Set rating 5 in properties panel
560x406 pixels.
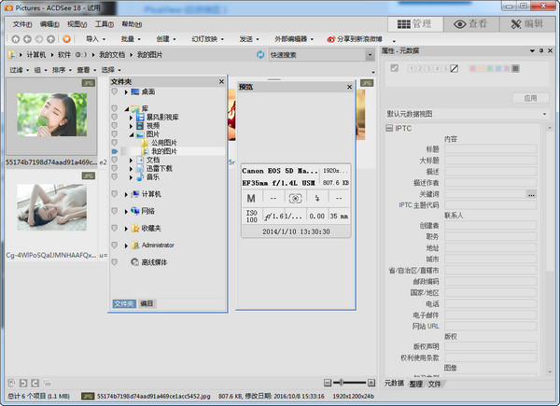point(445,68)
